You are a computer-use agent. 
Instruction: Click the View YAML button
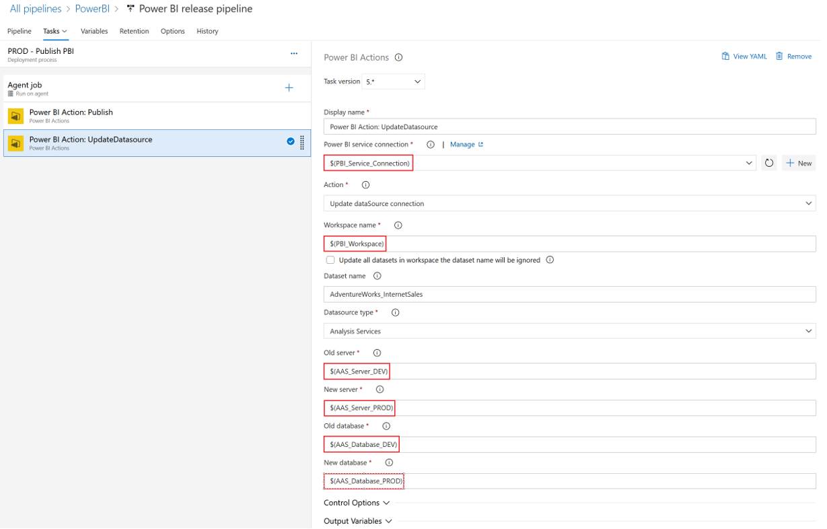coord(744,57)
